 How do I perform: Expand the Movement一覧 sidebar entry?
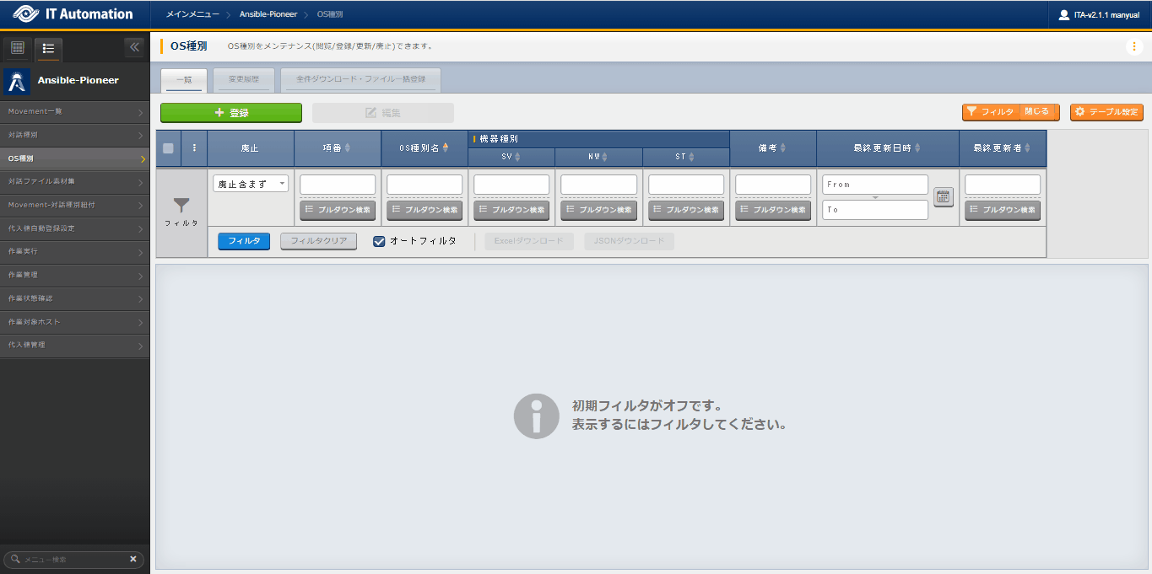tap(74, 111)
